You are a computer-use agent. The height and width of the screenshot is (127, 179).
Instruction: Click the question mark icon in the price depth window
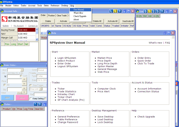point(162,11)
